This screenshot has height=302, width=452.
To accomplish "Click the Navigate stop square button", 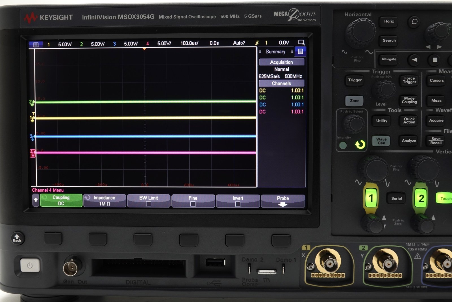I will tap(435, 60).
